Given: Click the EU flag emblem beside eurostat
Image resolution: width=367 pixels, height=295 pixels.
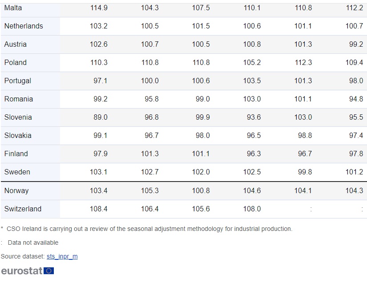Looking at the screenshot, I should [x=49, y=271].
